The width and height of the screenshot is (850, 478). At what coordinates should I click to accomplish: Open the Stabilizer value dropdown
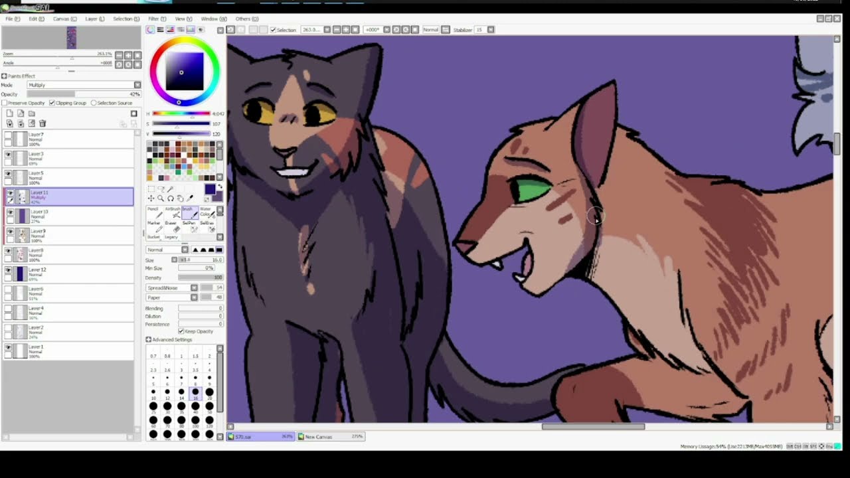coord(491,30)
